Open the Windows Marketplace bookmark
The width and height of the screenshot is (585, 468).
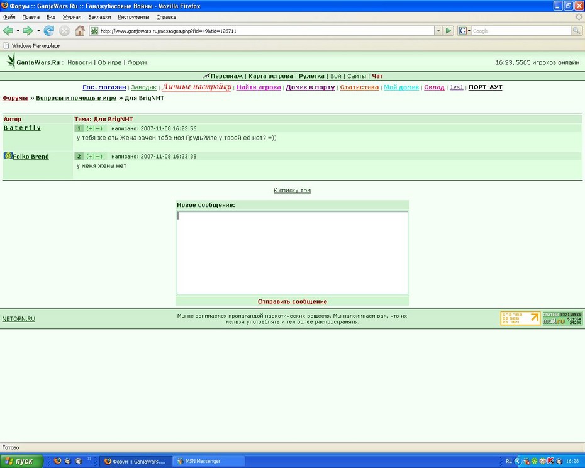point(31,45)
